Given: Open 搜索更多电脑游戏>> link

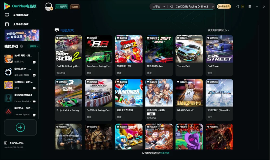Looking at the screenshot, I should [x=218, y=30].
